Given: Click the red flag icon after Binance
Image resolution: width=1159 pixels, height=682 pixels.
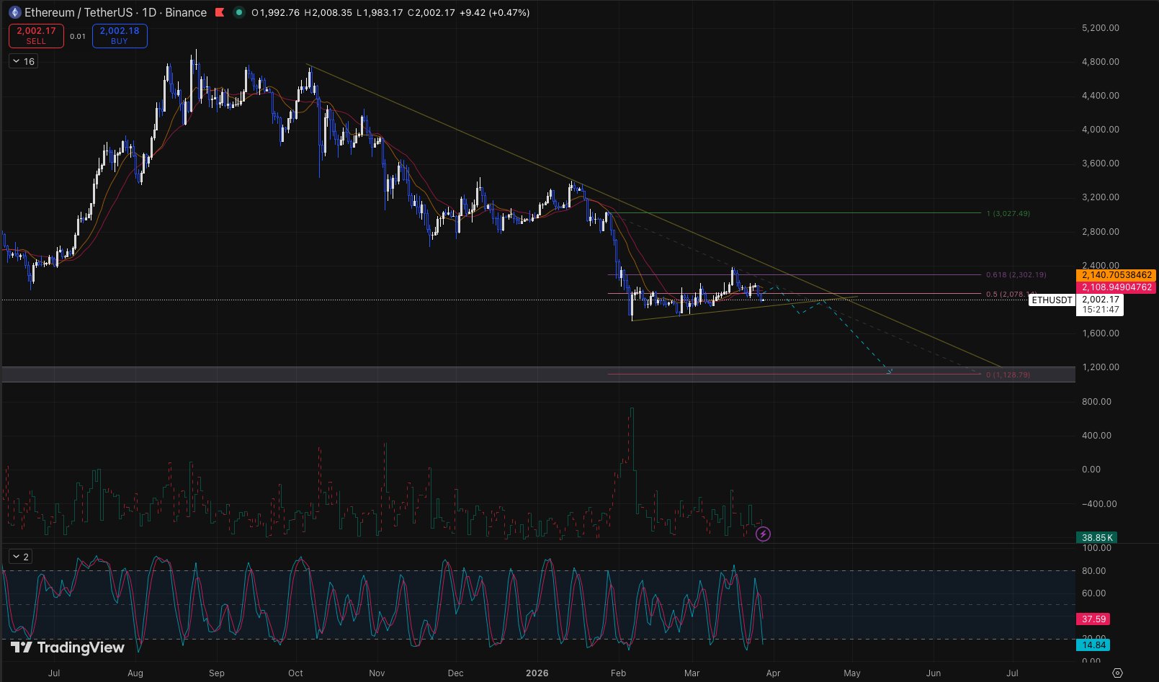Looking at the screenshot, I should (x=220, y=12).
